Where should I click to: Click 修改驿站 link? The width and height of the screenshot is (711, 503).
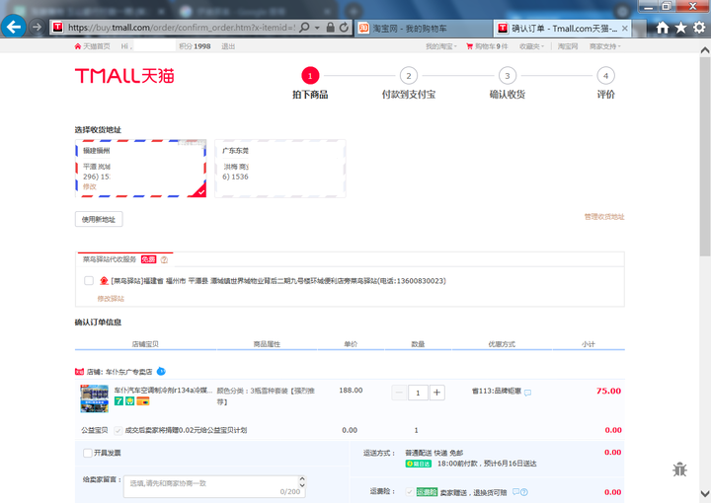tap(111, 299)
